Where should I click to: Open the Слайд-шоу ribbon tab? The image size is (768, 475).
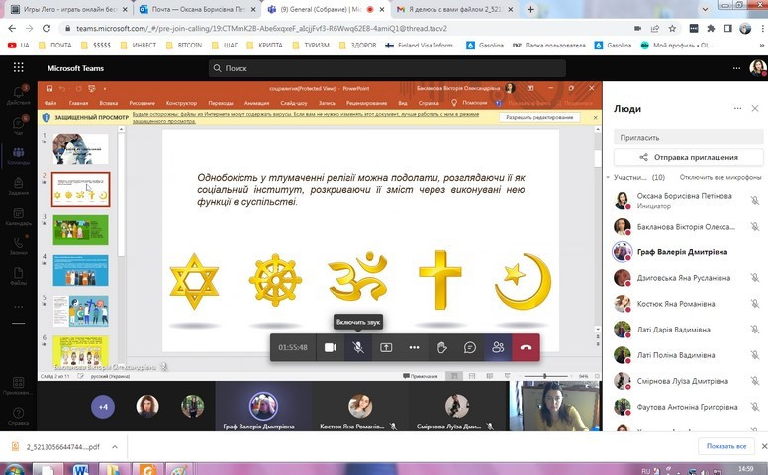(294, 103)
